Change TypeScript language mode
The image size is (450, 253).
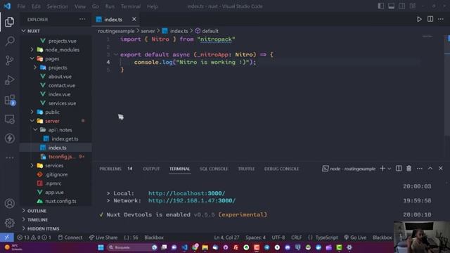326,238
